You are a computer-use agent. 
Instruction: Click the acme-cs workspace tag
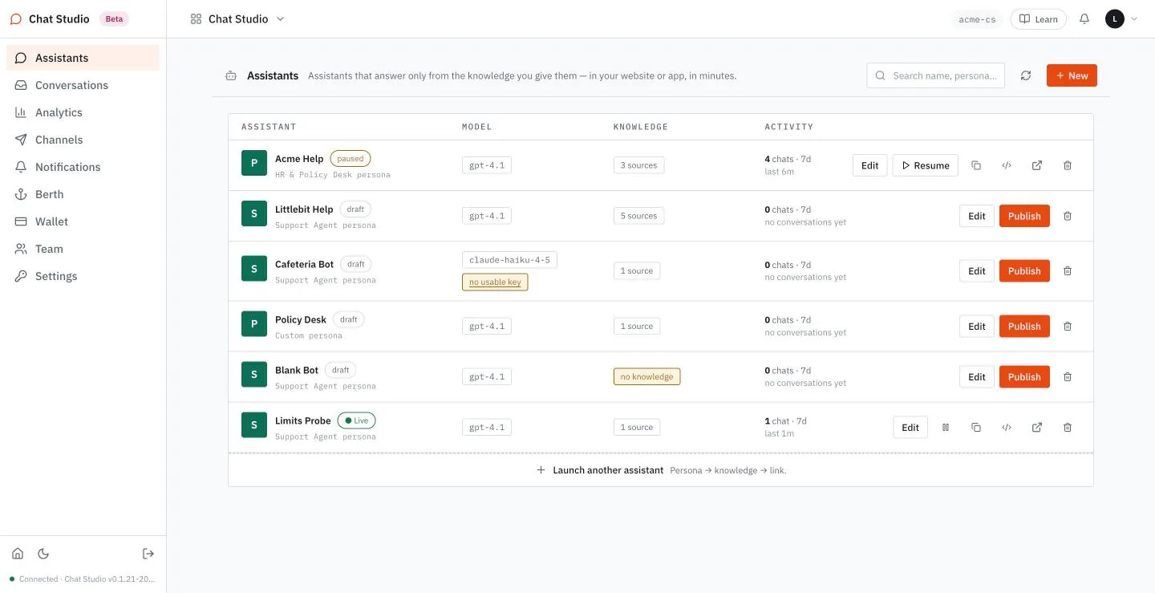[977, 19]
